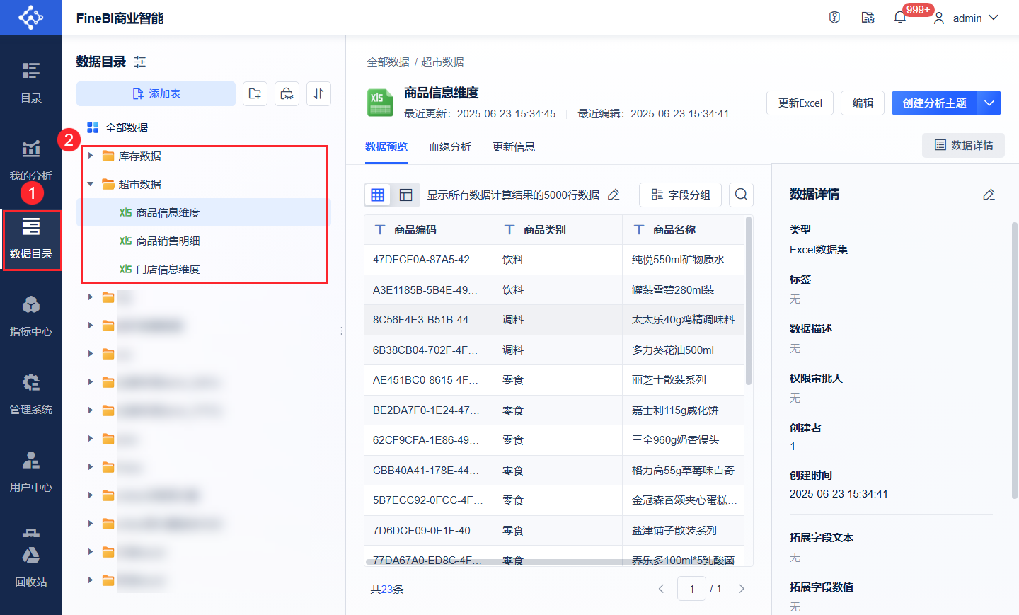Click the cell 罐装雪碧280ml装
This screenshot has width=1019, height=615.
(684, 289)
